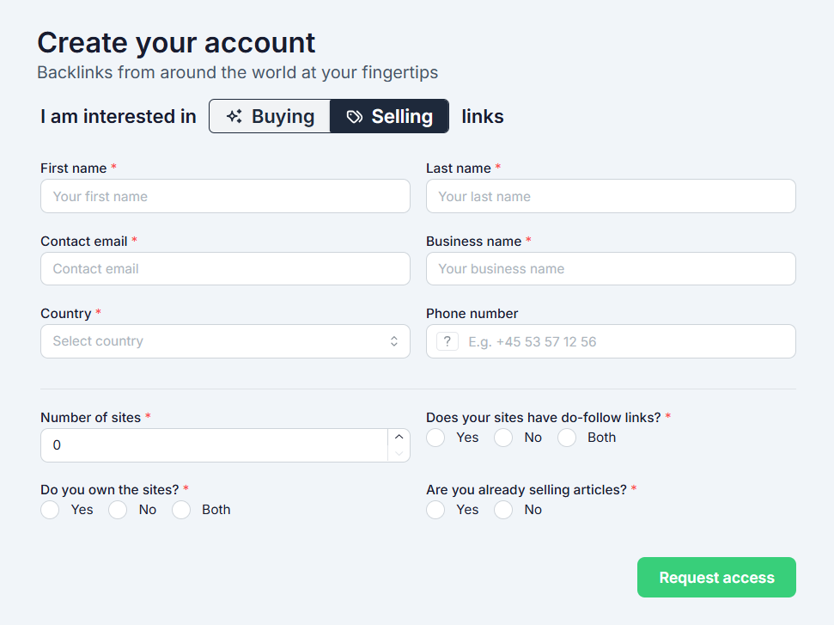This screenshot has width=834, height=625.
Task: Click the Phone number input field
Action: [x=627, y=341]
